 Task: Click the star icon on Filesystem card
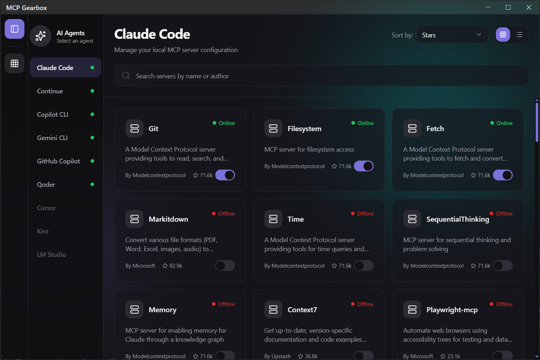point(334,166)
